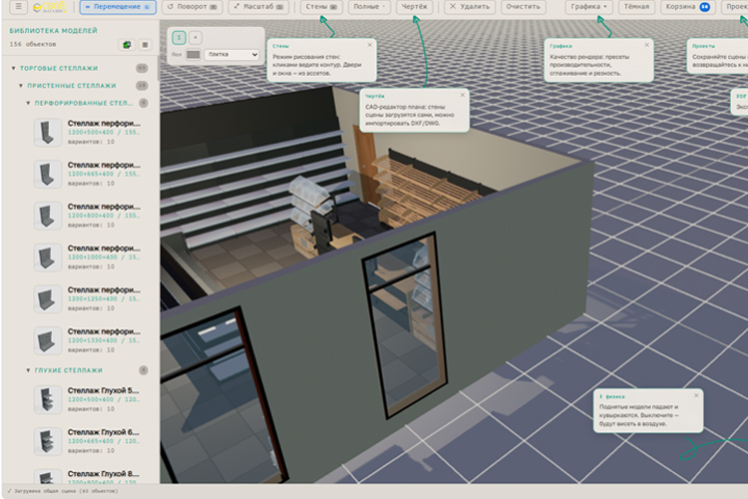Click the Очистить clear button
748x499 pixels.
click(523, 7)
